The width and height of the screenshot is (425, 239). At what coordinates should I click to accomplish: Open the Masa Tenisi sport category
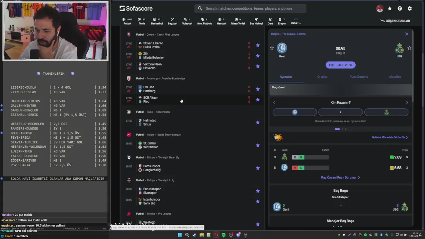click(x=238, y=21)
